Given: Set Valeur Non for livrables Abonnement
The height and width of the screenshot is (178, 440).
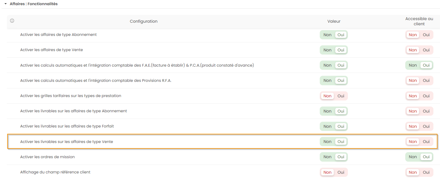Looking at the screenshot, I should tap(327, 111).
